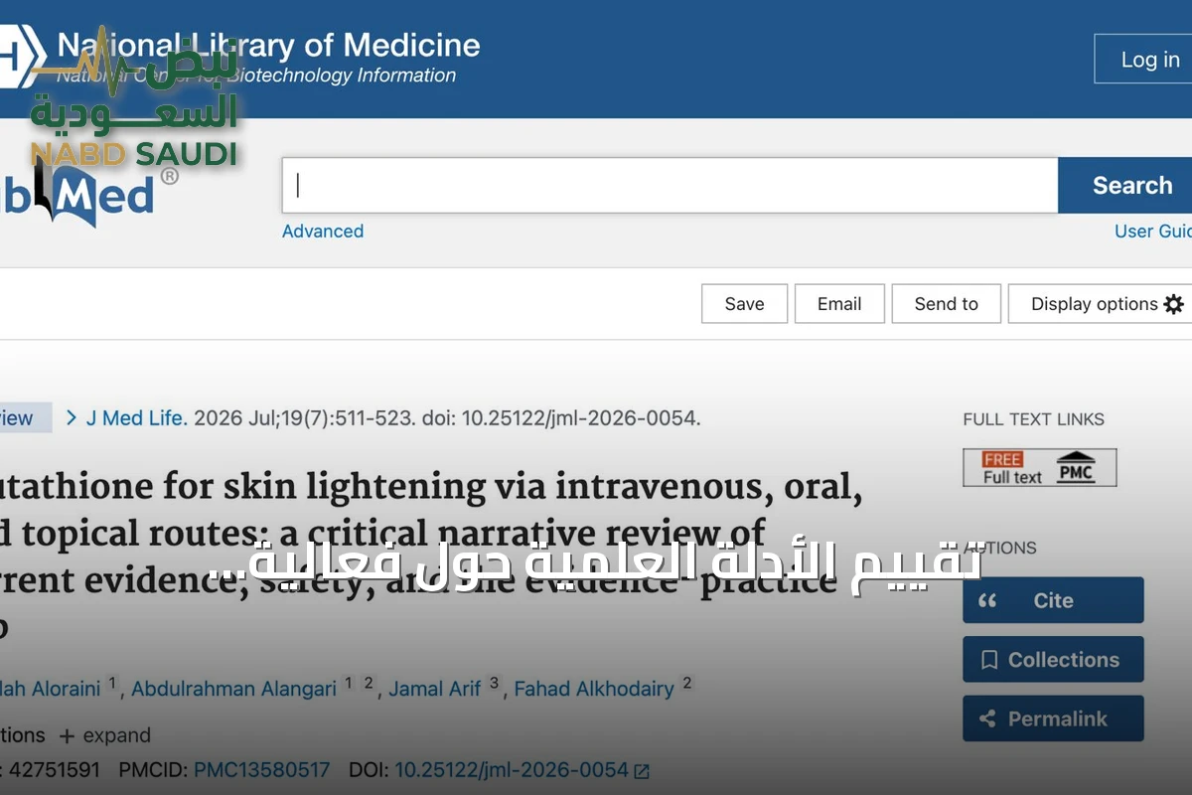The width and height of the screenshot is (1192, 795).
Task: Open the Send to menu
Action: point(946,304)
